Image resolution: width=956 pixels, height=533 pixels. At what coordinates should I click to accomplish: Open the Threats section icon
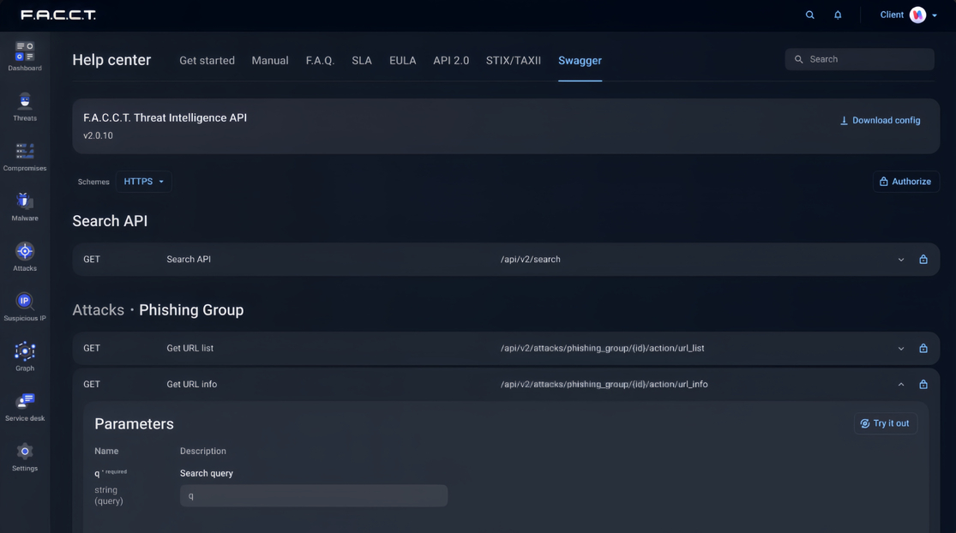[25, 101]
